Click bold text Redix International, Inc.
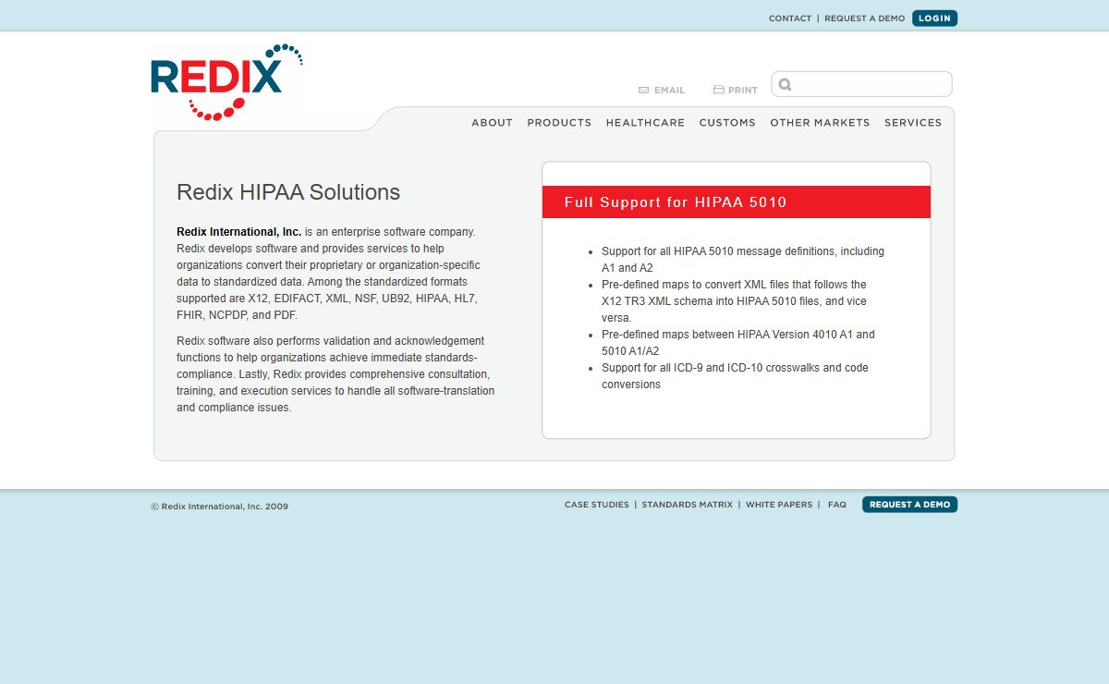 click(239, 232)
